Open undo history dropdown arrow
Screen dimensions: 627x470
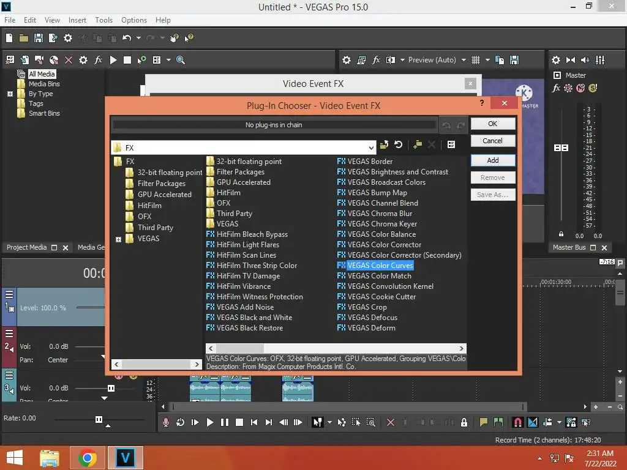(x=138, y=38)
